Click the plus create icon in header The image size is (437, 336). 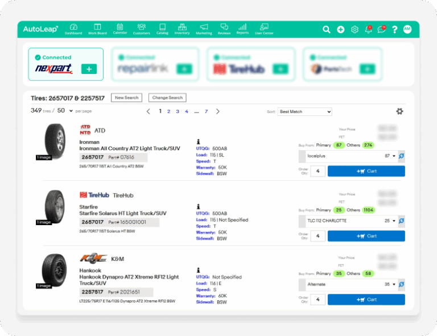(x=341, y=29)
